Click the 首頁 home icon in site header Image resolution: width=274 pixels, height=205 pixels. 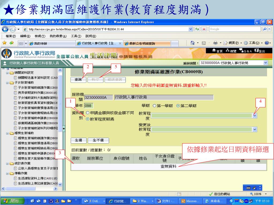(x=214, y=50)
